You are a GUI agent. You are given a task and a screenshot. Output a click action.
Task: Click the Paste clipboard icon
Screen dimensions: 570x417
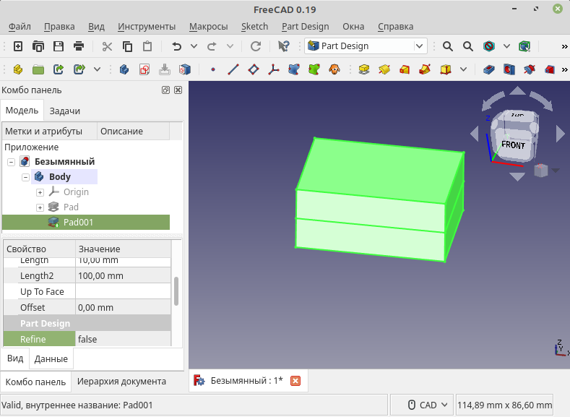[x=147, y=46]
